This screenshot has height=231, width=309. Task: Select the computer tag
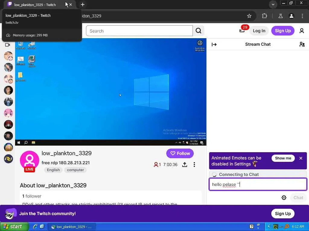pyautogui.click(x=75, y=170)
